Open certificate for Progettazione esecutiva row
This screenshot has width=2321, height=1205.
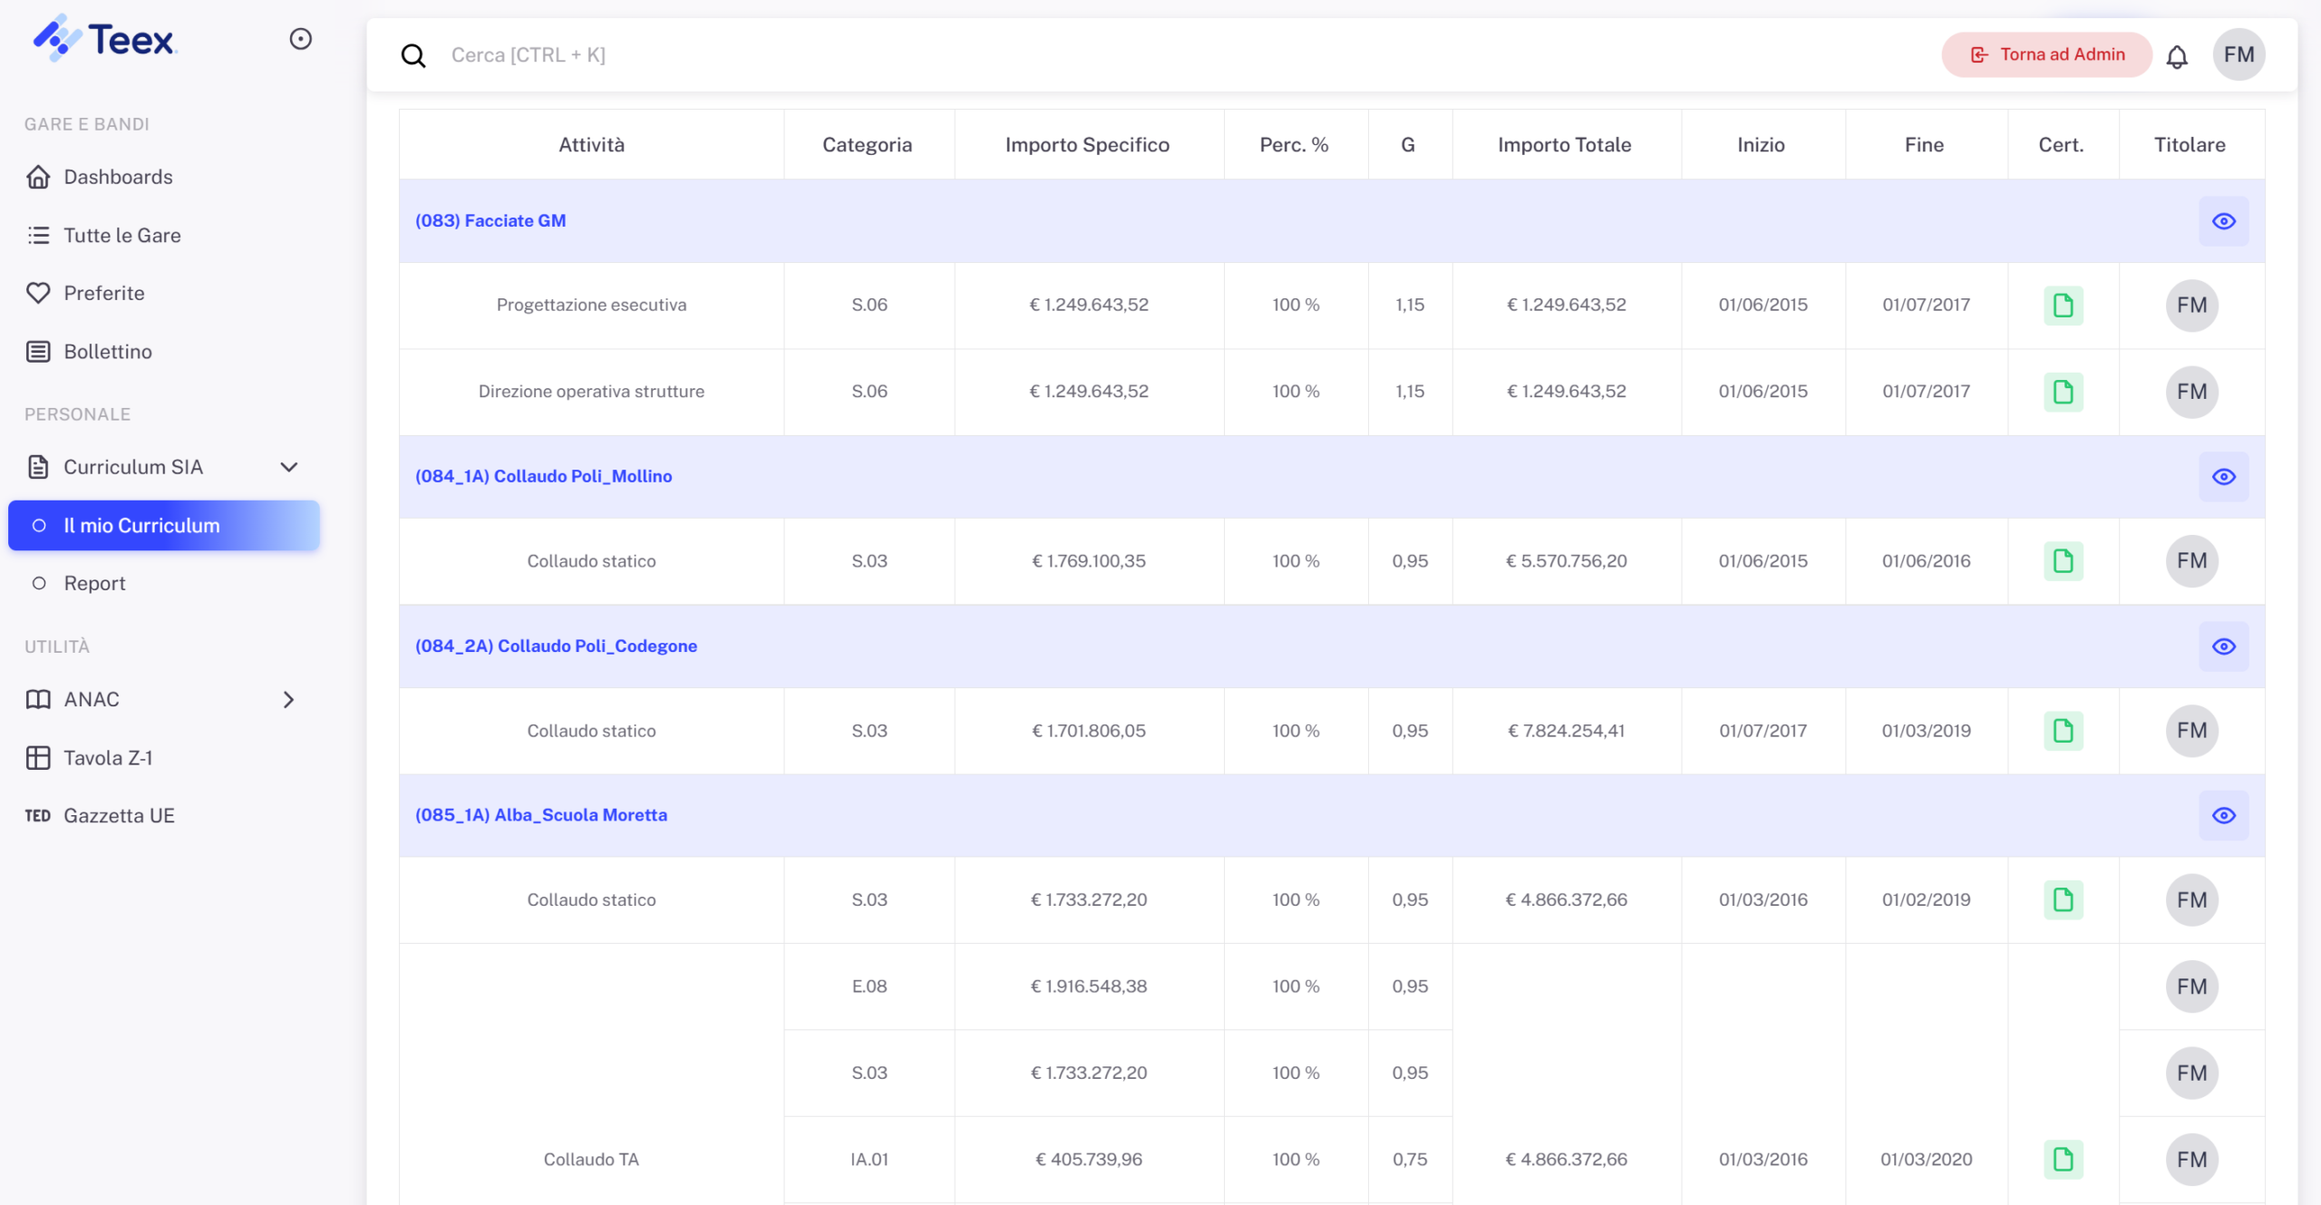(x=2063, y=306)
